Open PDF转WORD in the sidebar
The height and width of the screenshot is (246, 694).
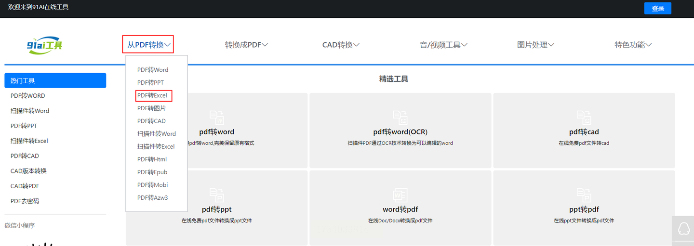28,96
